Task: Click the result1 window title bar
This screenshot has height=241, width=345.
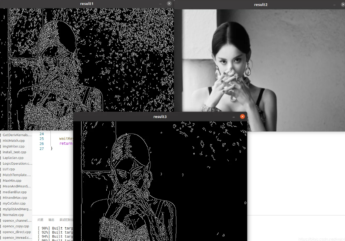Action: pos(87,4)
